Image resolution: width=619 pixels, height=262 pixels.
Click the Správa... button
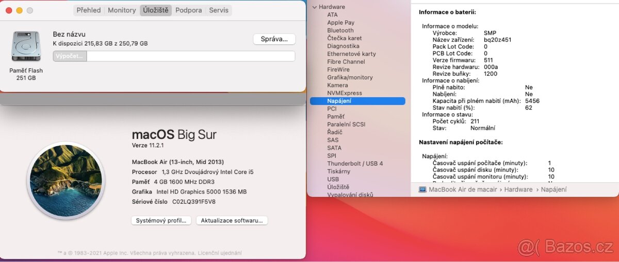(274, 39)
